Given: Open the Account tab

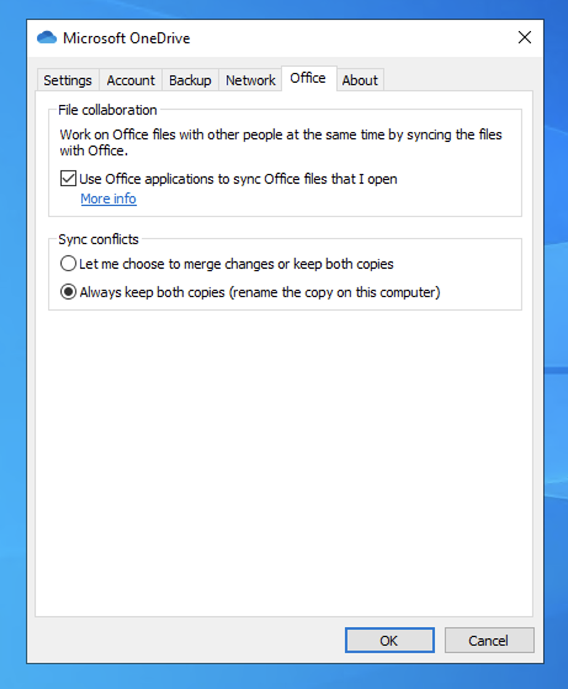Looking at the screenshot, I should [x=131, y=80].
